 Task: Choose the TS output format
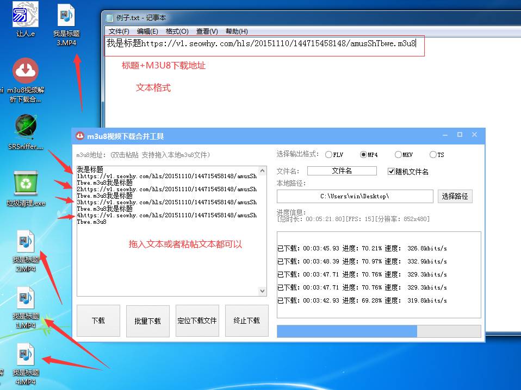433,155
